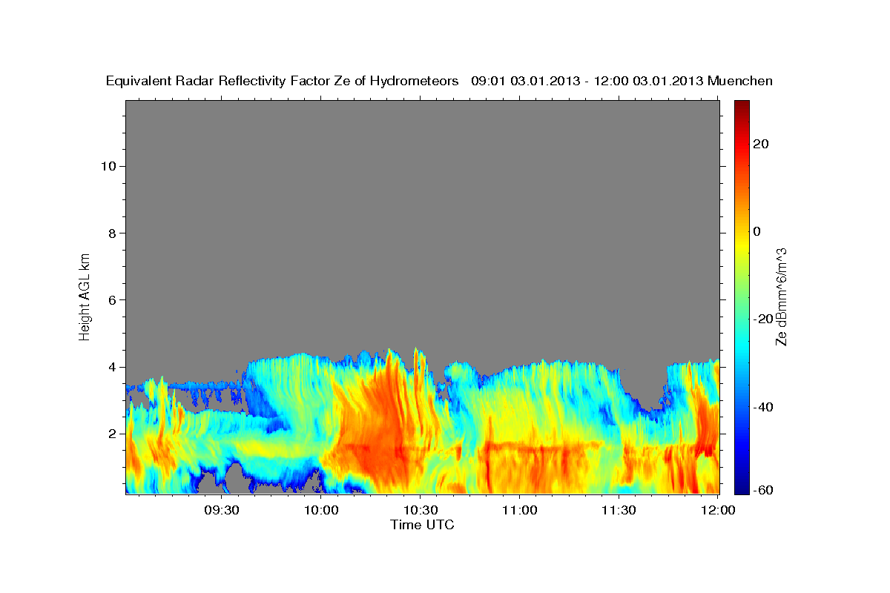The width and height of the screenshot is (890, 593).
Task: Click the 'Ze dBmm^6/m^3' colorbar title
Action: click(781, 296)
